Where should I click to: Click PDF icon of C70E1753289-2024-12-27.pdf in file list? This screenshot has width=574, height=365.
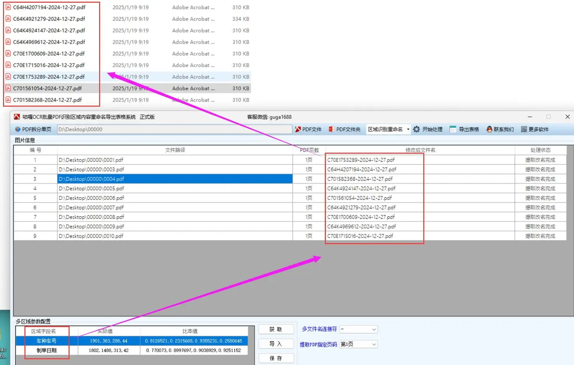[x=8, y=77]
